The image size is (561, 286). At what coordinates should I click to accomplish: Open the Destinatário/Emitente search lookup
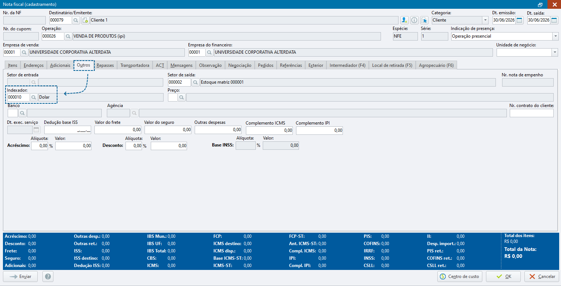(x=76, y=20)
